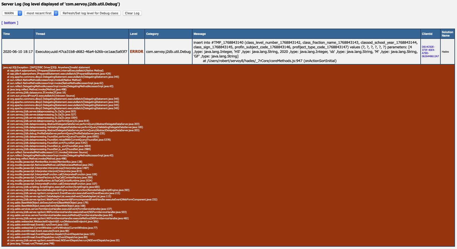Image resolution: width=457 pixels, height=249 pixels.
Task: Click the Message column header
Action: 306,34
